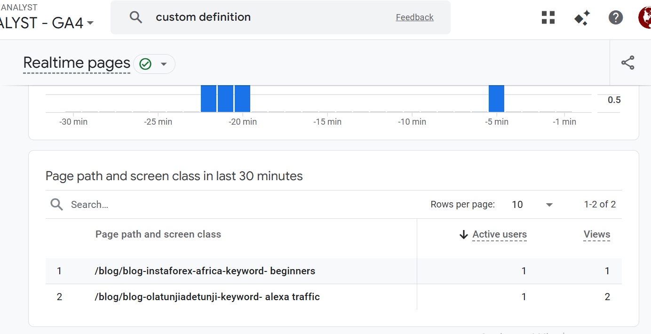Select the instaforex-africa beginners page path row

(x=333, y=271)
